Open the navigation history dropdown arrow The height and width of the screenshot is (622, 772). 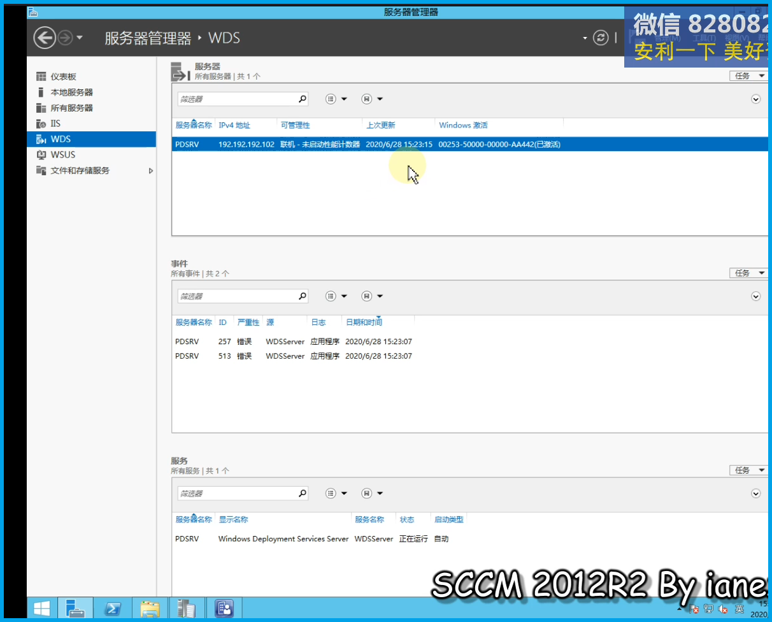[80, 38]
